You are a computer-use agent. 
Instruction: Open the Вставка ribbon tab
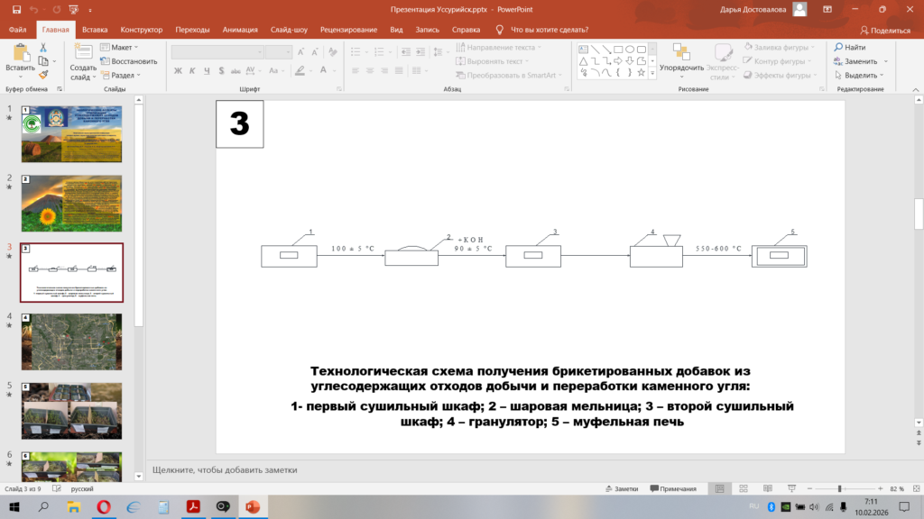94,29
